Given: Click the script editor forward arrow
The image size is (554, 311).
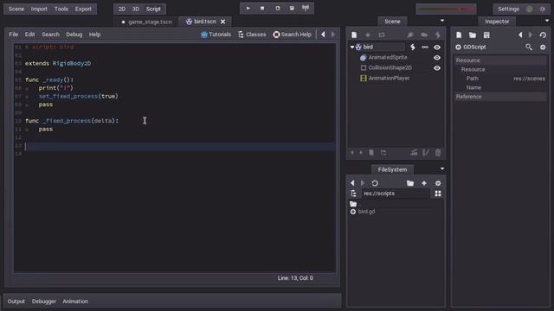Looking at the screenshot, I should (332, 35).
